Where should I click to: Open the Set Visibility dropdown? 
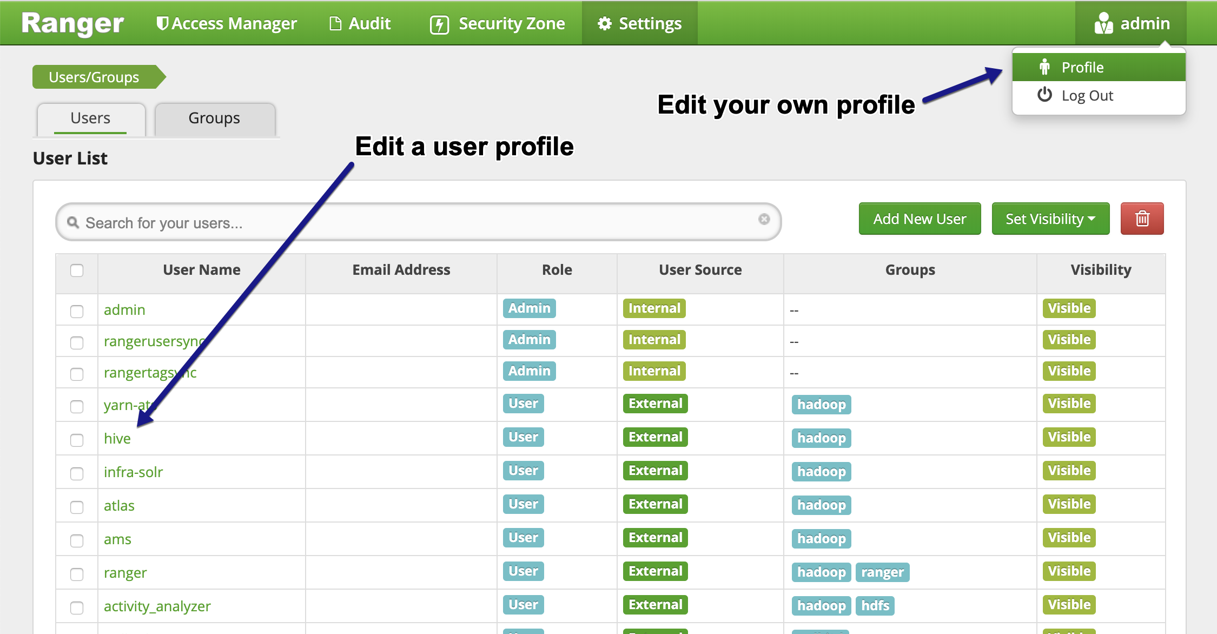(1050, 219)
